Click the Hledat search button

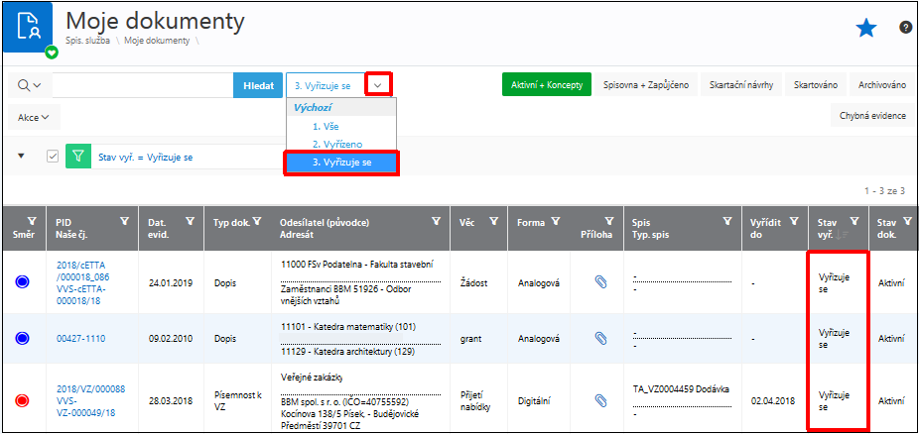click(x=258, y=86)
